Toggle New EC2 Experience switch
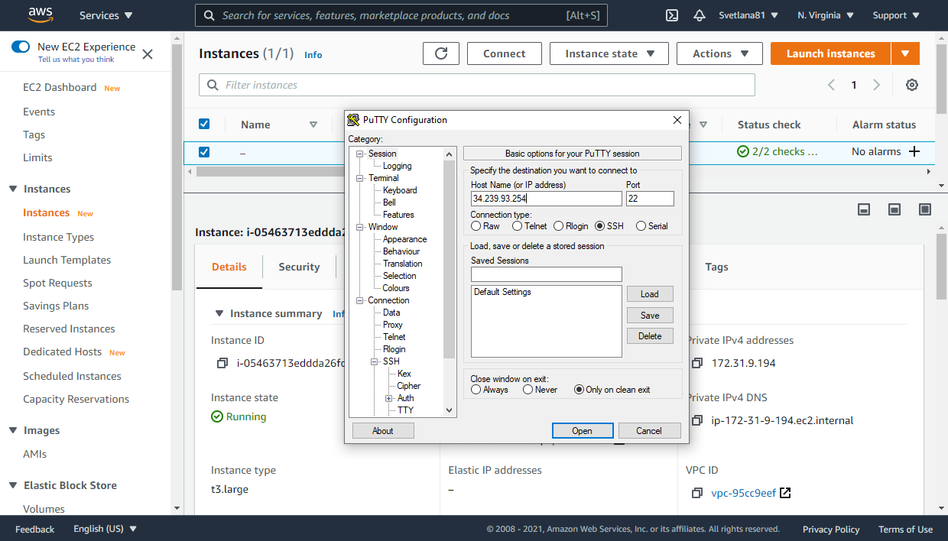The image size is (948, 541). tap(21, 47)
